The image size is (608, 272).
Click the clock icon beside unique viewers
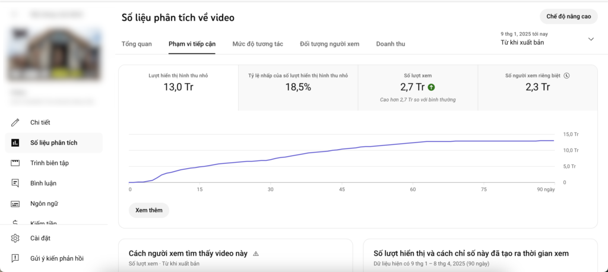click(566, 75)
